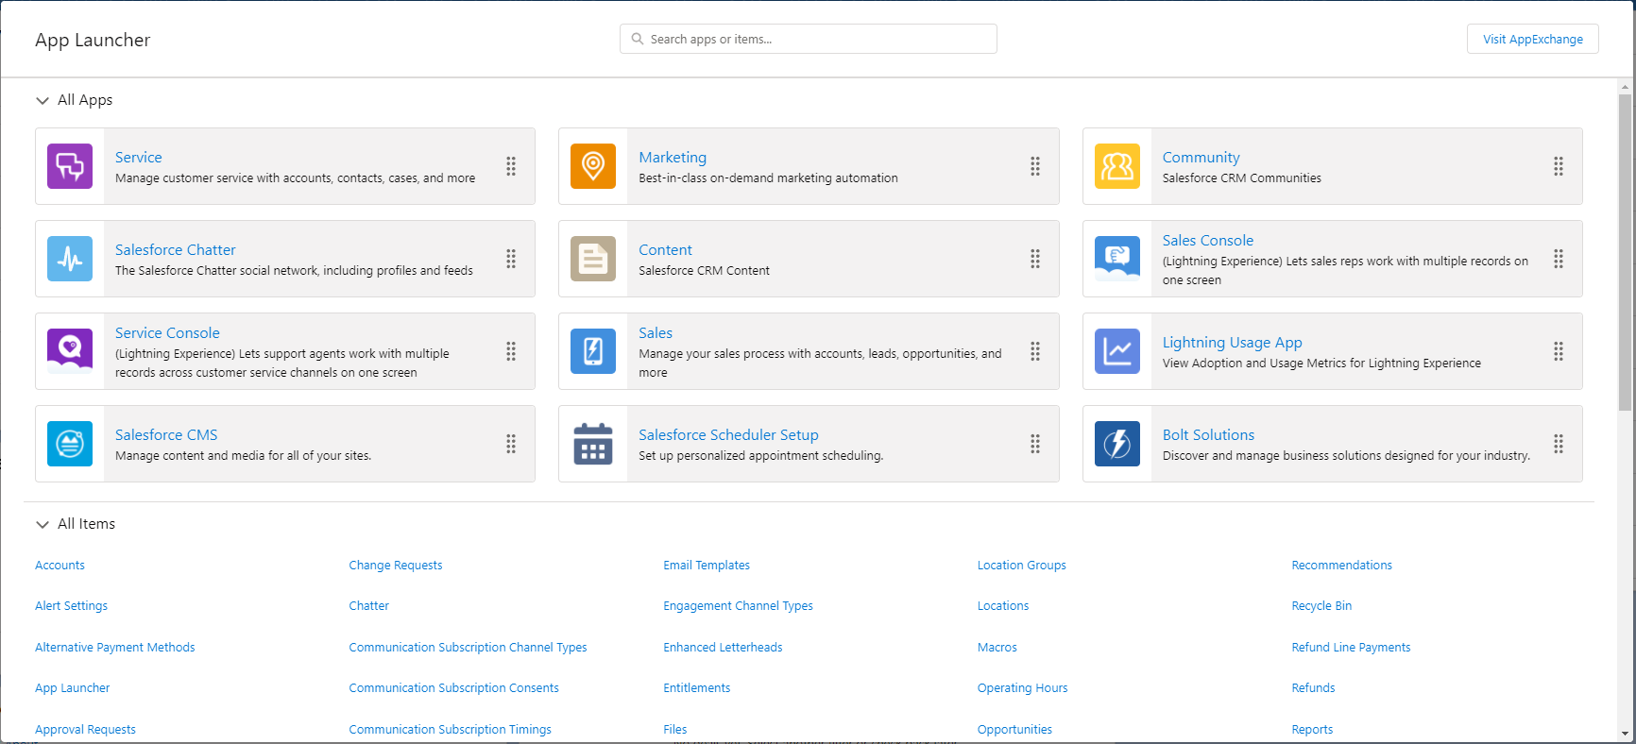Image resolution: width=1636 pixels, height=744 pixels.
Task: Open the Salesforce CMS app icon
Action: (70, 444)
